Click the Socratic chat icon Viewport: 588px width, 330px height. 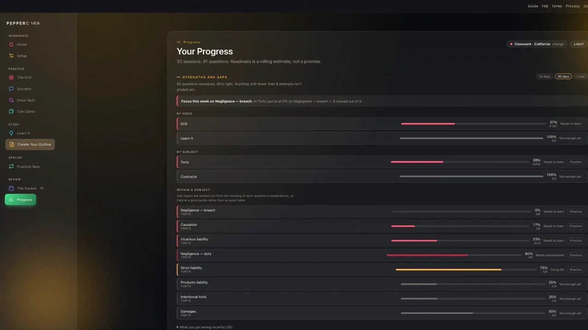[x=11, y=89]
